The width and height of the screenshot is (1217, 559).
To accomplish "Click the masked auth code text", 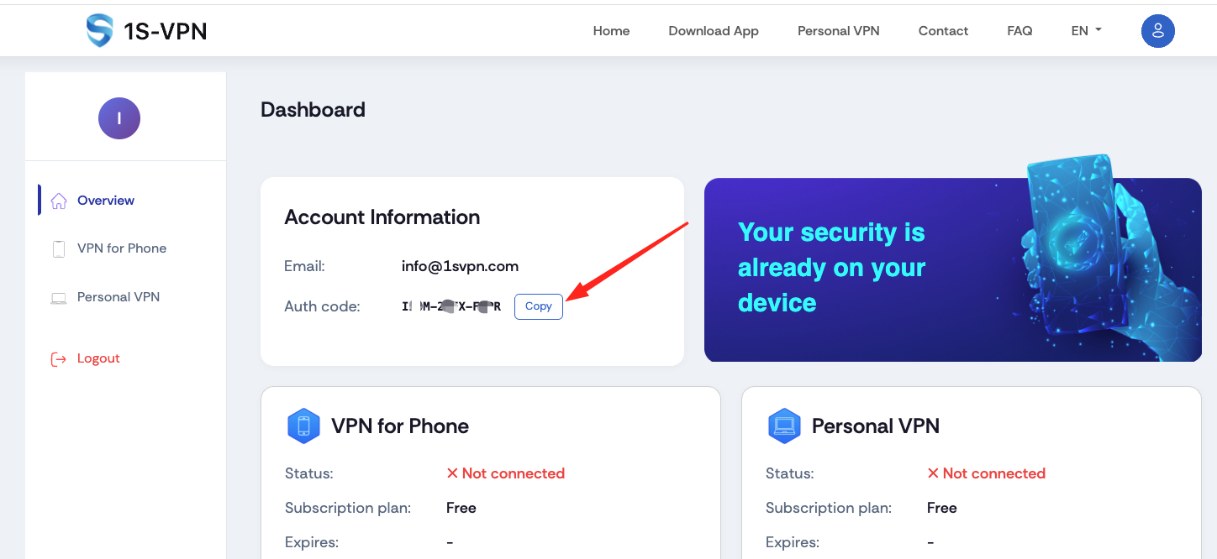I will point(451,306).
